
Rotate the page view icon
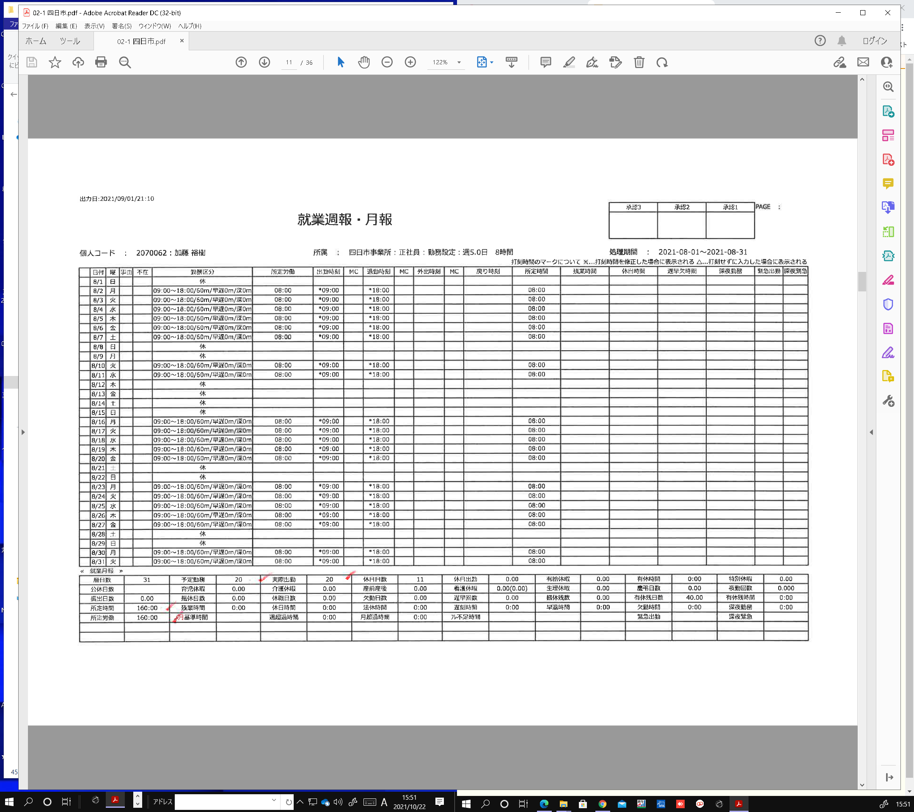(662, 62)
